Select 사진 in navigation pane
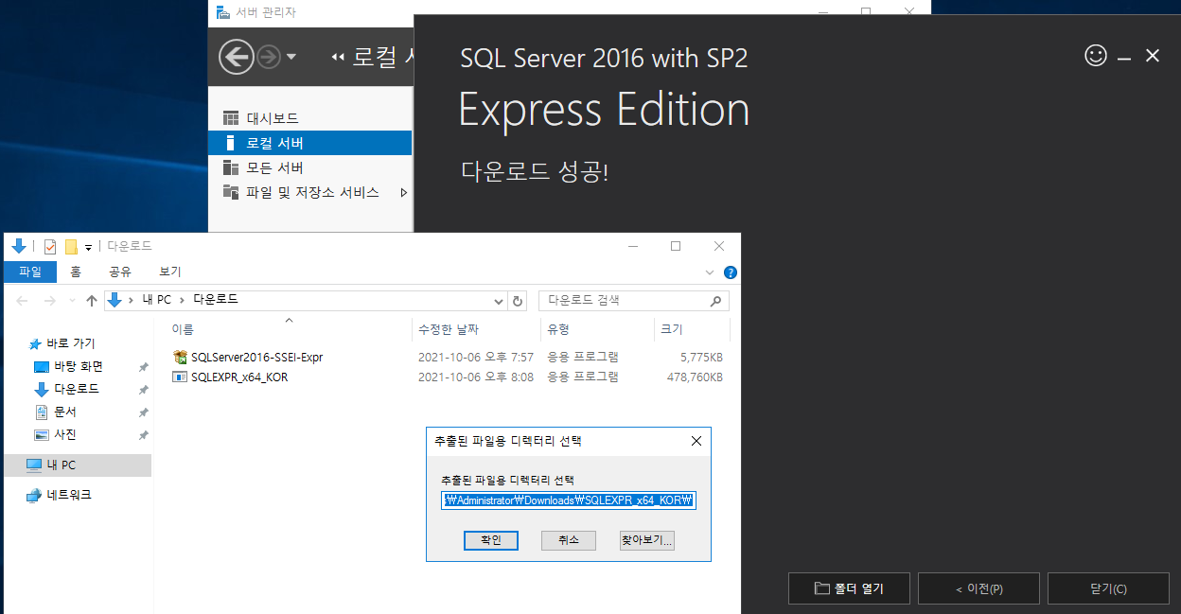Viewport: 1181px width, 614px height. [x=65, y=434]
